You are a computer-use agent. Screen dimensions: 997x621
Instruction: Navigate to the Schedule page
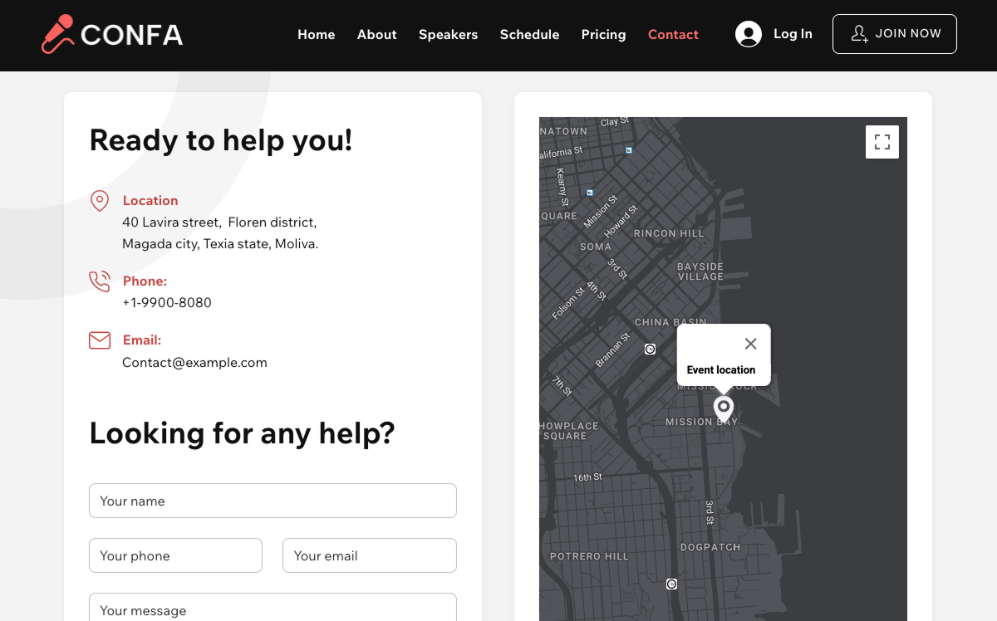tap(529, 35)
